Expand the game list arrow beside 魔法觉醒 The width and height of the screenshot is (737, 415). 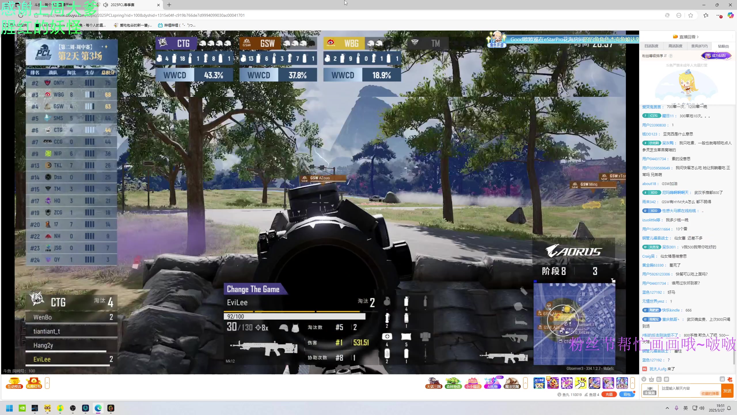[525, 383]
